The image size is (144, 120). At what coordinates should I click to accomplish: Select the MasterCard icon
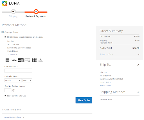(x=21, y=60)
